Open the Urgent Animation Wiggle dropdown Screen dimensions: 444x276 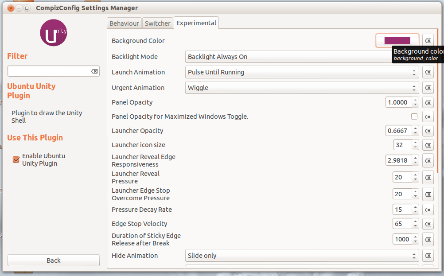point(301,88)
